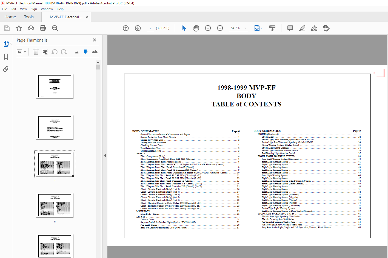Click the stamp tool icon in toolbar

pos(326,28)
